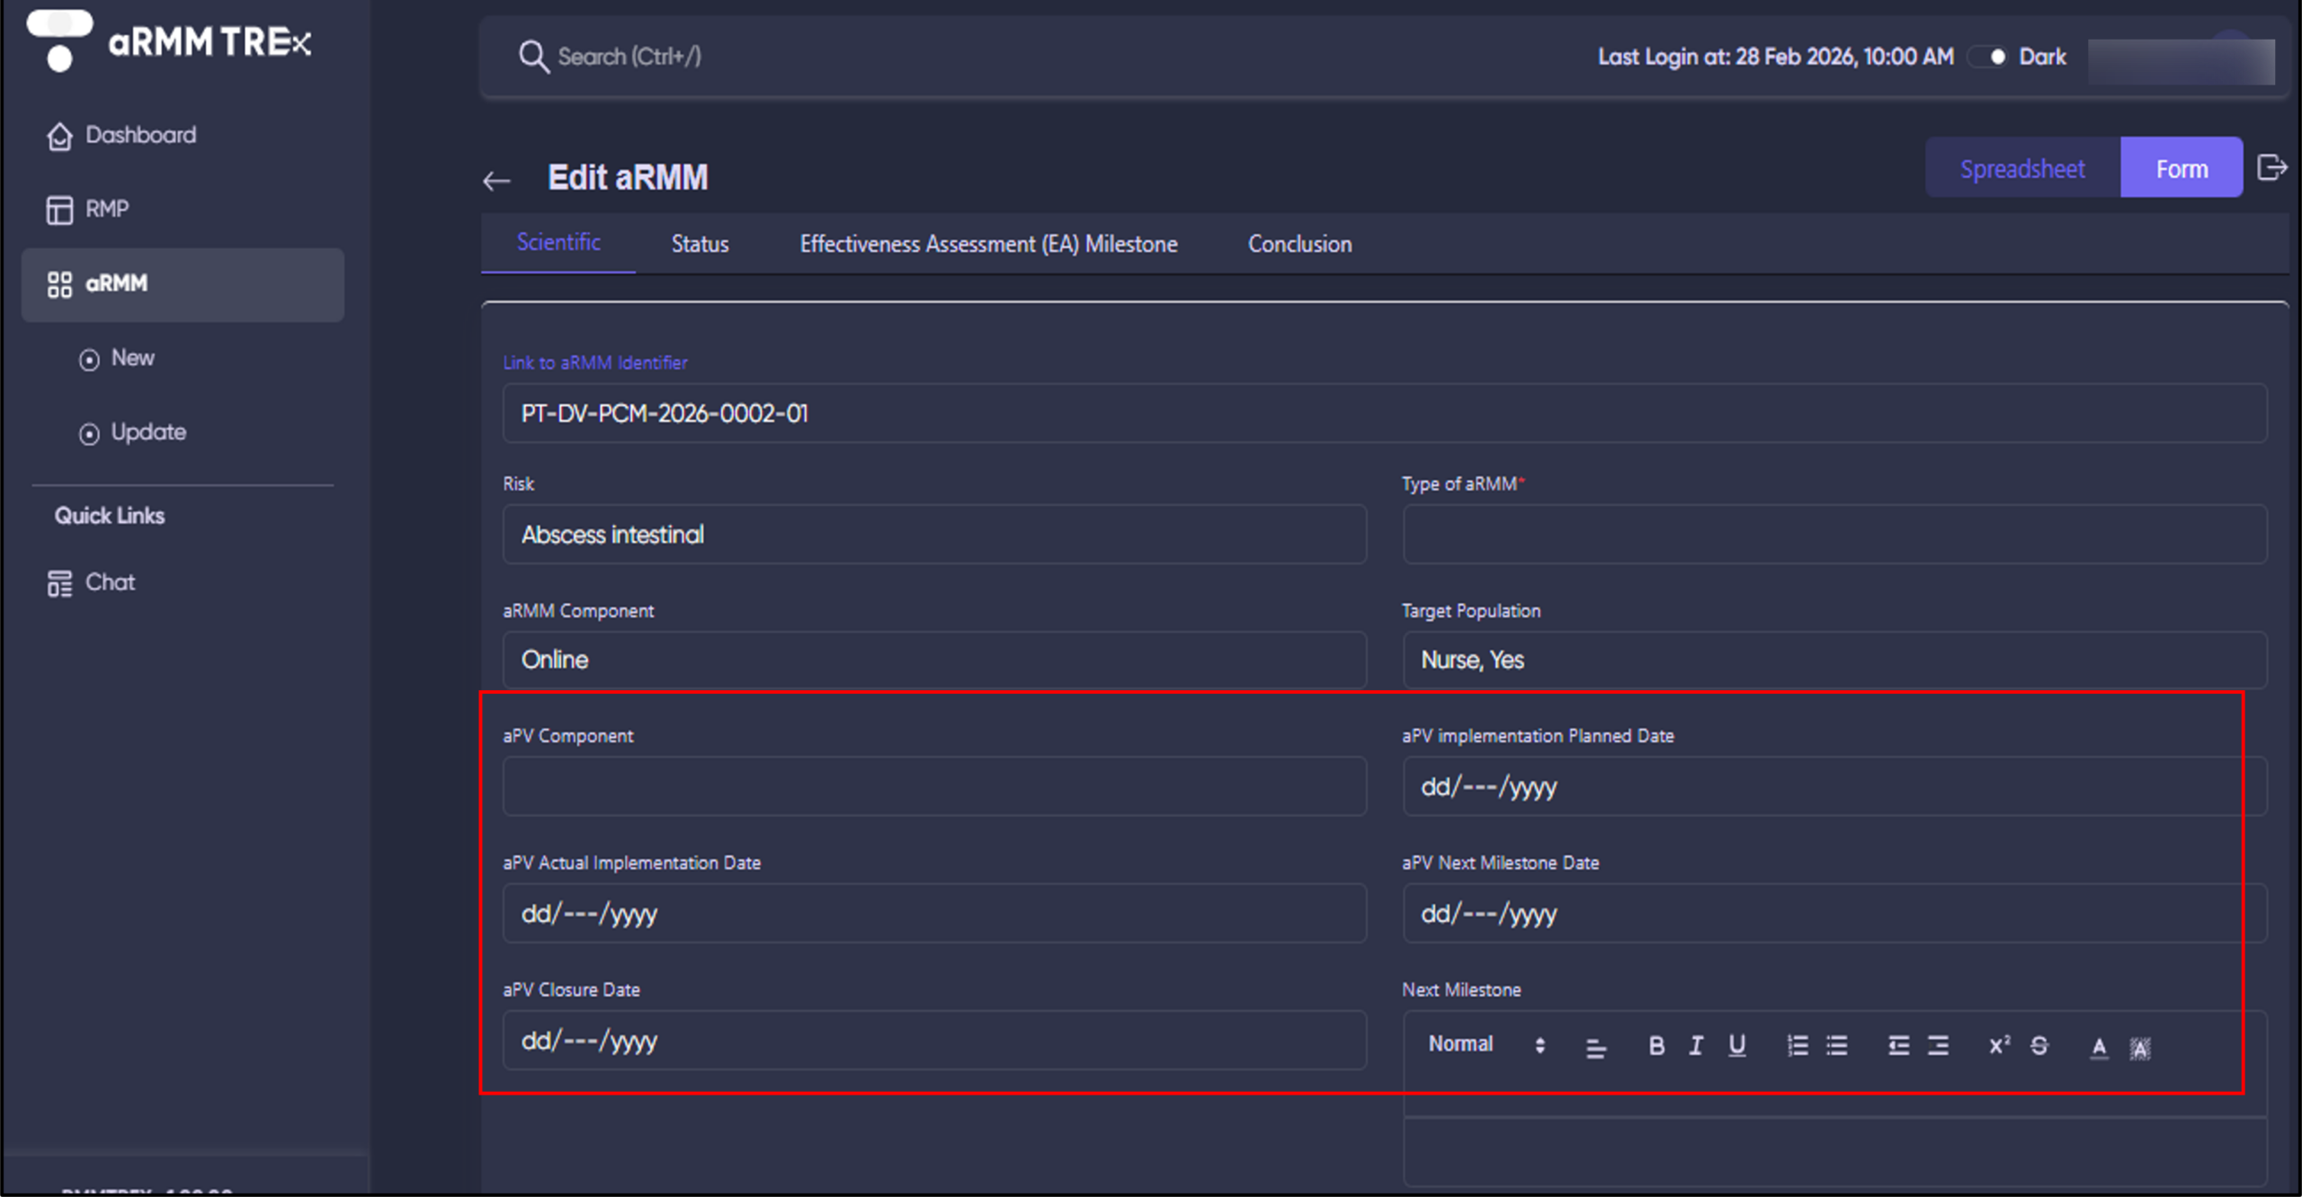Open the Type of aRMM dropdown
2302x1197 pixels.
(1834, 535)
